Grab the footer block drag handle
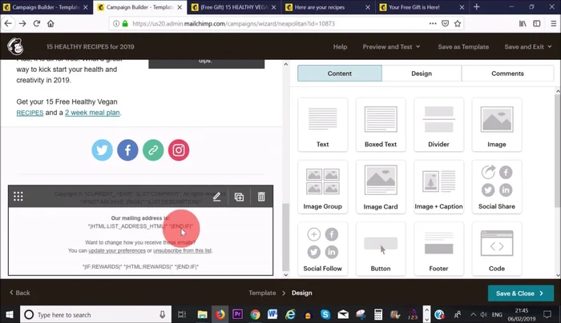 pyautogui.click(x=18, y=197)
